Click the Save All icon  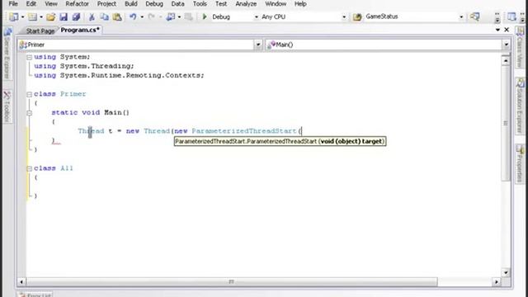pos(76,16)
